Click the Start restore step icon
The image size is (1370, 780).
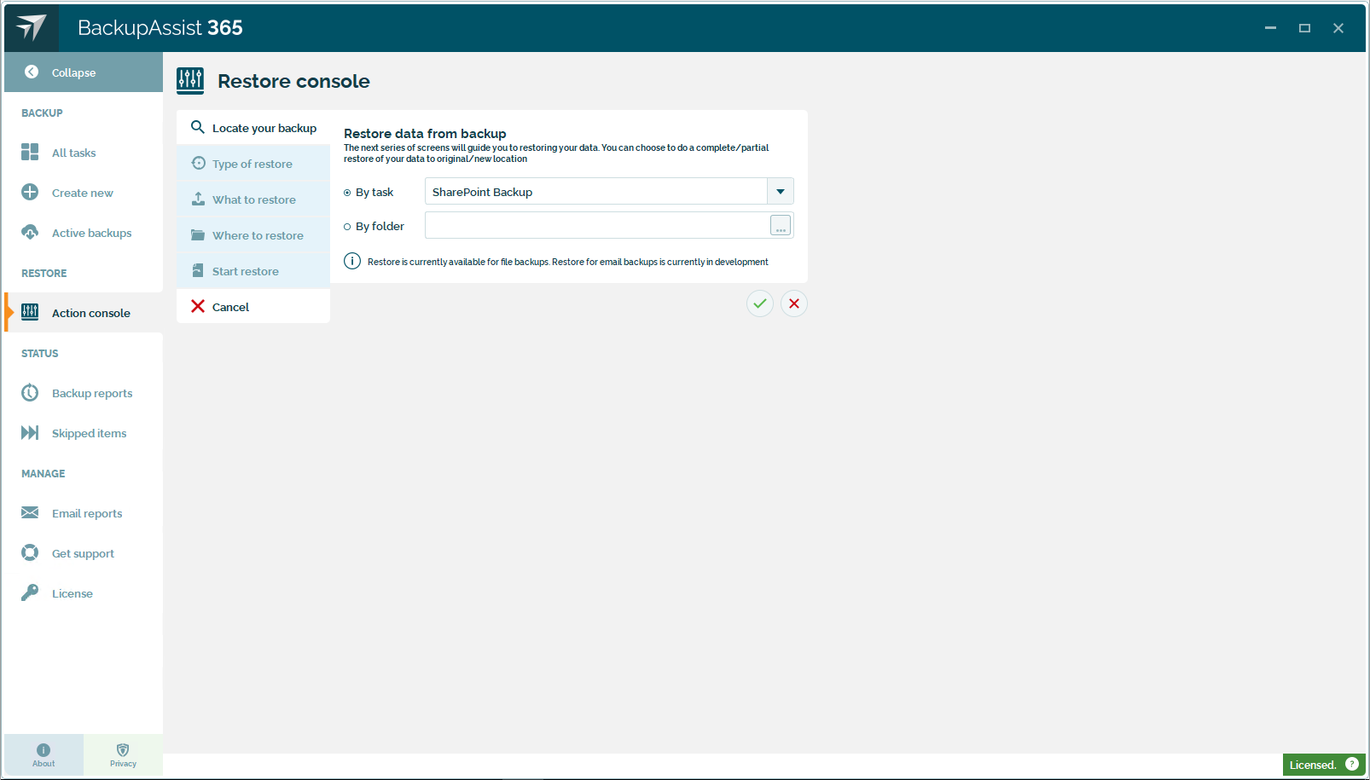click(x=198, y=270)
